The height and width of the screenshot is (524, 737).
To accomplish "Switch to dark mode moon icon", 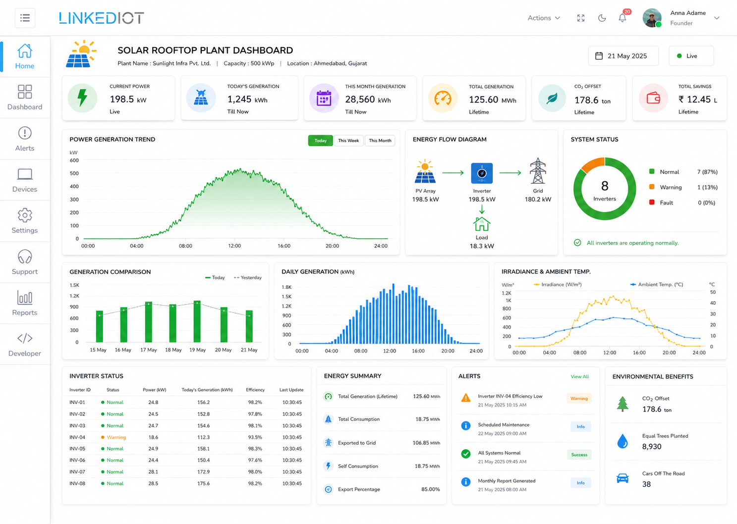I will 602,18.
